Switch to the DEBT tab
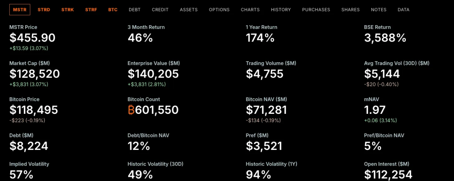 point(135,10)
